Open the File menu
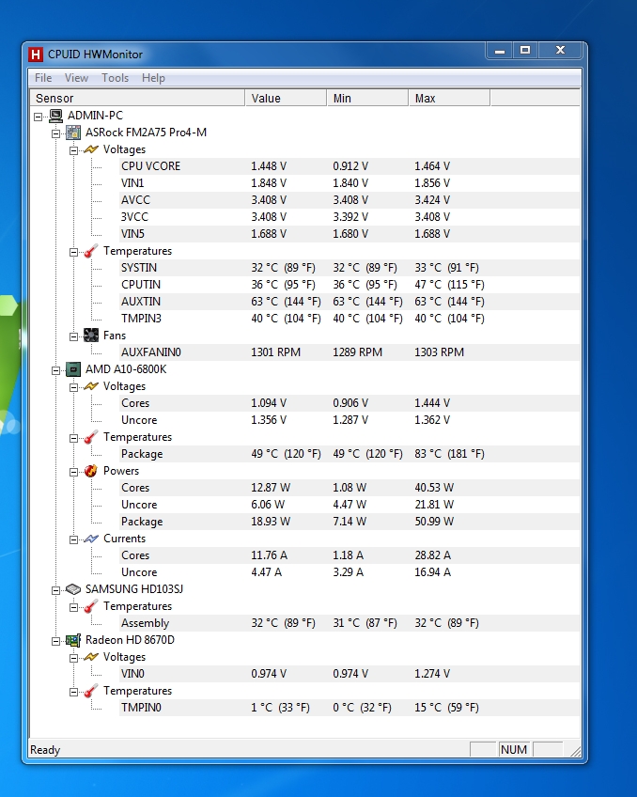This screenshot has height=797, width=637. (43, 78)
